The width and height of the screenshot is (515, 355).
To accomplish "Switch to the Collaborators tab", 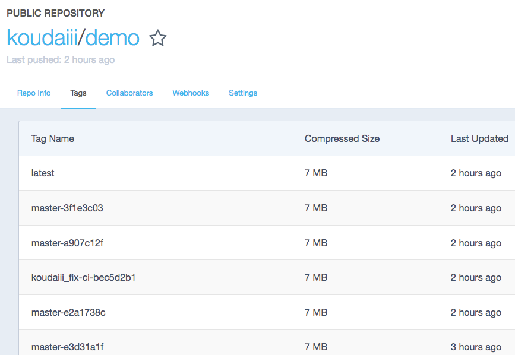I will [x=129, y=93].
